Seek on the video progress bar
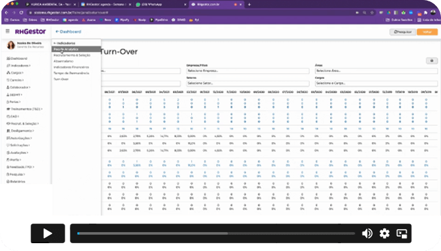The height and width of the screenshot is (251, 441). pyautogui.click(x=216, y=233)
